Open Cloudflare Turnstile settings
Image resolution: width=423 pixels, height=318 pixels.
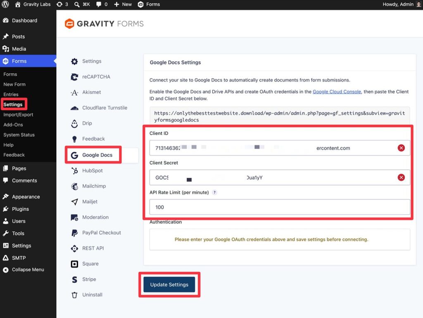click(99, 108)
